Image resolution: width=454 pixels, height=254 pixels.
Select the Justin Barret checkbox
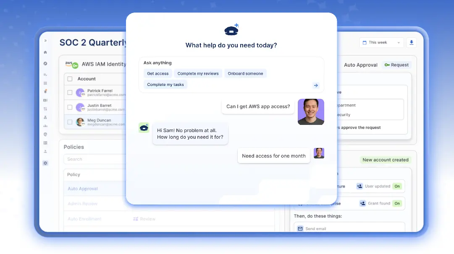70,107
